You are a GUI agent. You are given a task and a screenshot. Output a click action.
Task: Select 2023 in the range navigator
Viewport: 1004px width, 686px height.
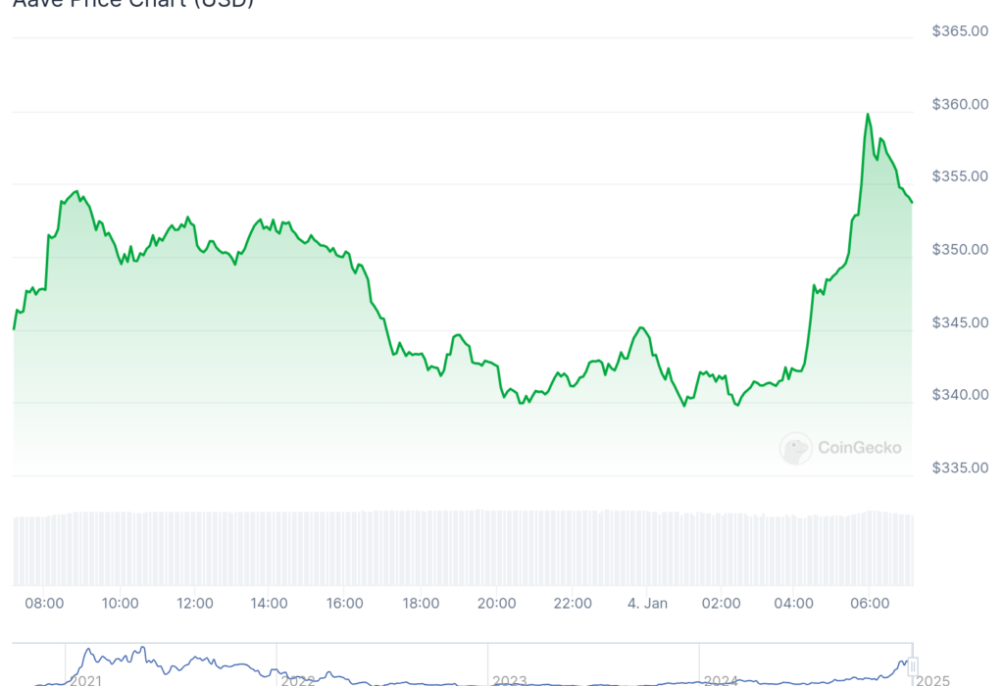[x=510, y=680]
